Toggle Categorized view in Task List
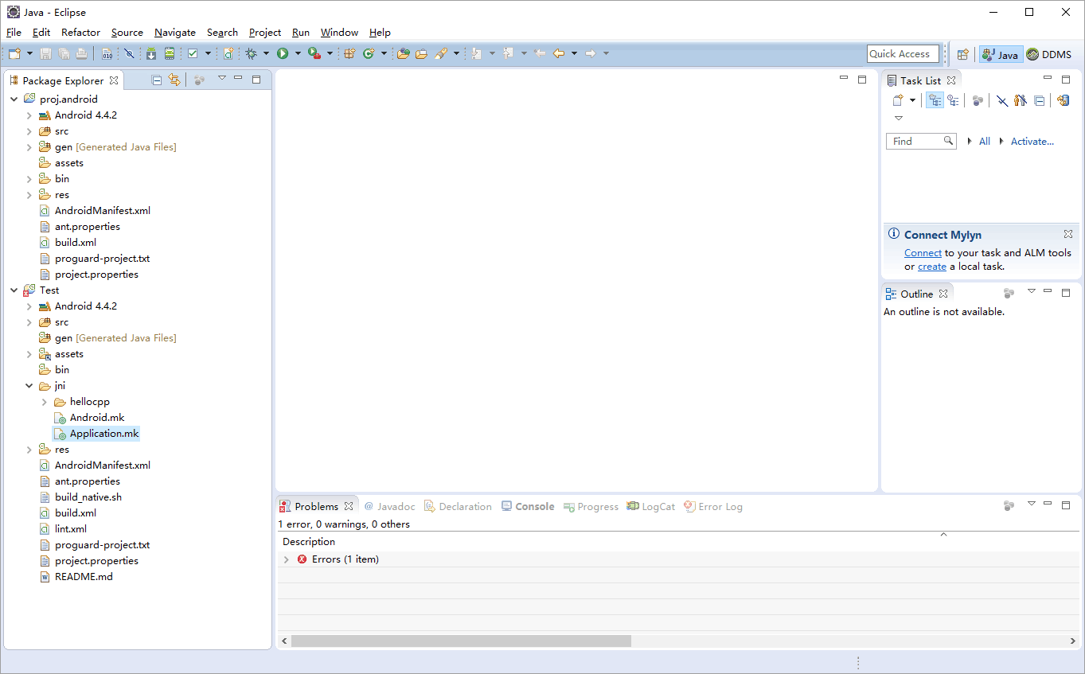This screenshot has width=1085, height=674. point(935,100)
